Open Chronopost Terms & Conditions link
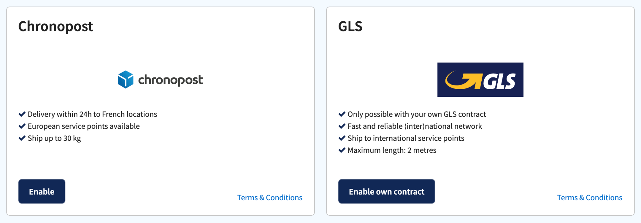This screenshot has width=641, height=223. point(270,198)
